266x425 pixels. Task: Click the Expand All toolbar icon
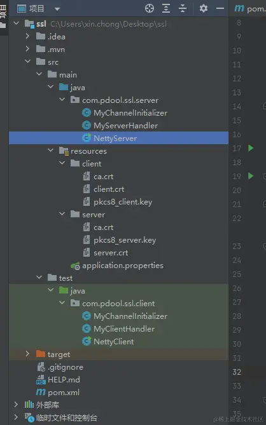point(166,8)
